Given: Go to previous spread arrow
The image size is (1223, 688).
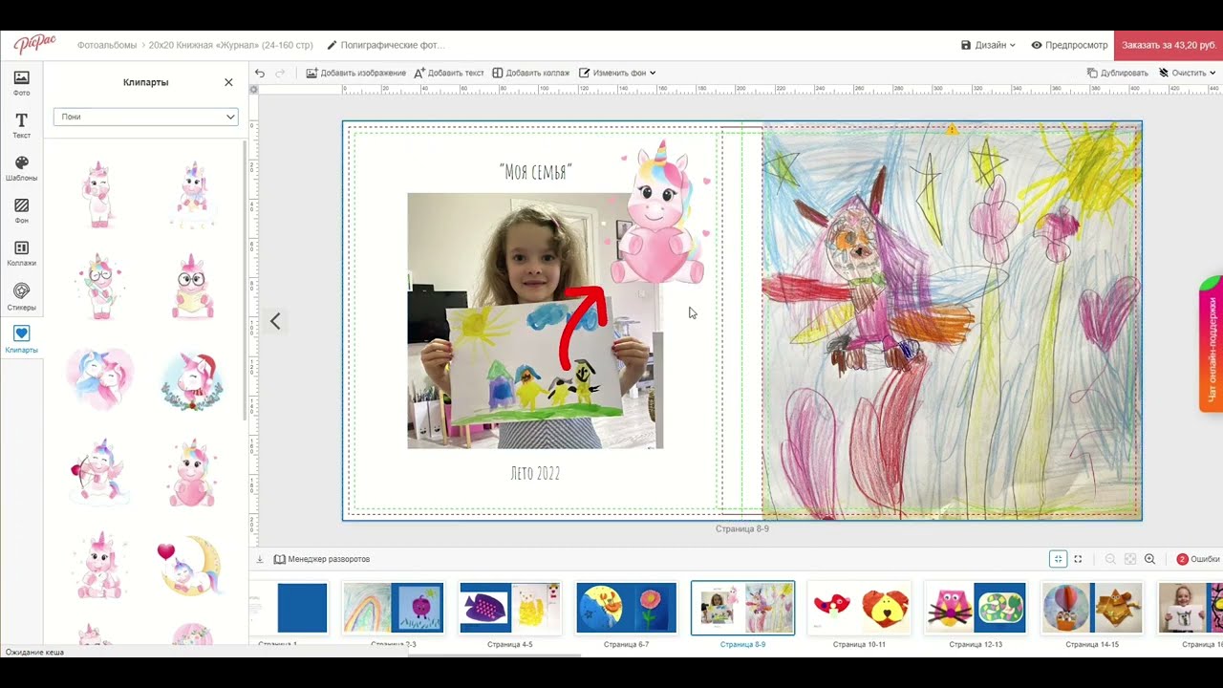Looking at the screenshot, I should click(x=275, y=321).
